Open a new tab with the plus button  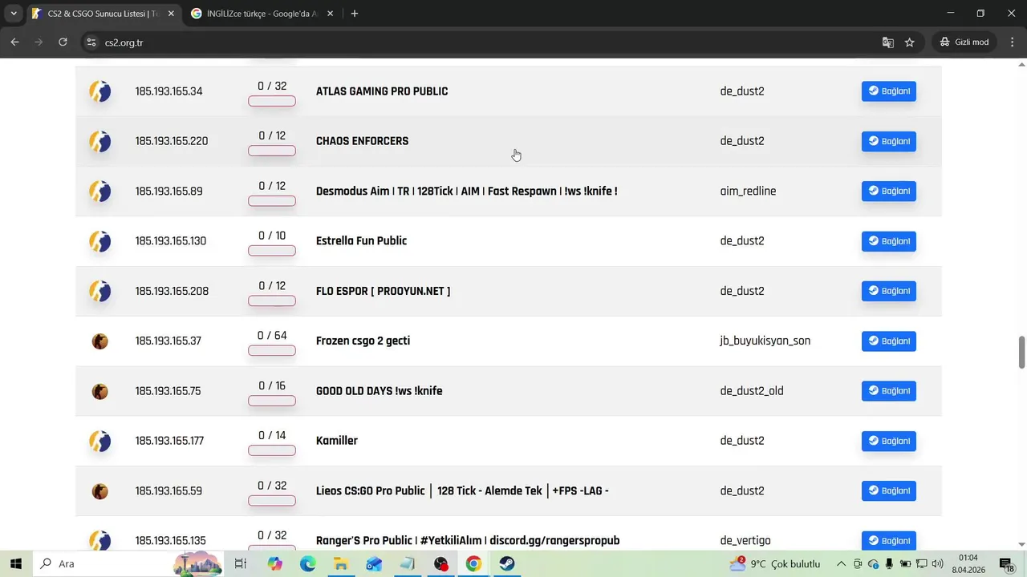355,14
